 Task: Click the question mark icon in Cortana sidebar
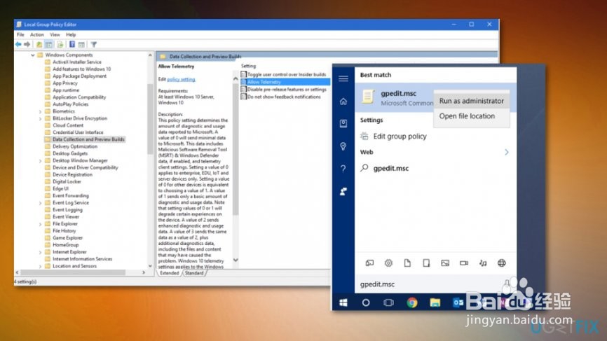343,169
